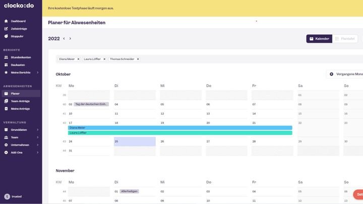Open the Dashboard home icon
This screenshot has height=204, width=363.
6,21
